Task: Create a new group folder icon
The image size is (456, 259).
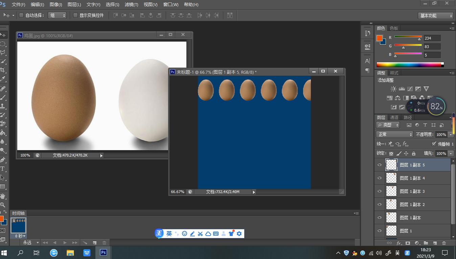Action: click(x=426, y=243)
